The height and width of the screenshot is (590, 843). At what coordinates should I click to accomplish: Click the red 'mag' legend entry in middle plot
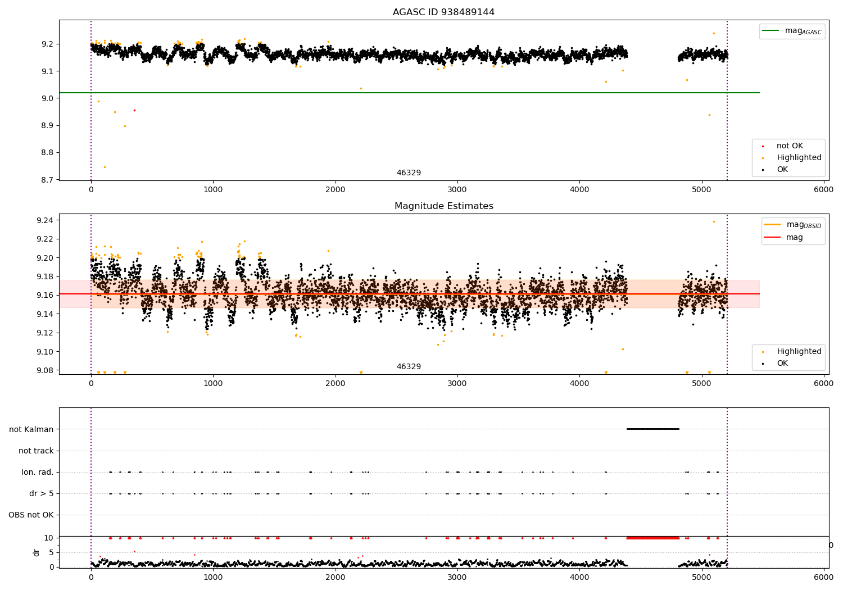783,238
